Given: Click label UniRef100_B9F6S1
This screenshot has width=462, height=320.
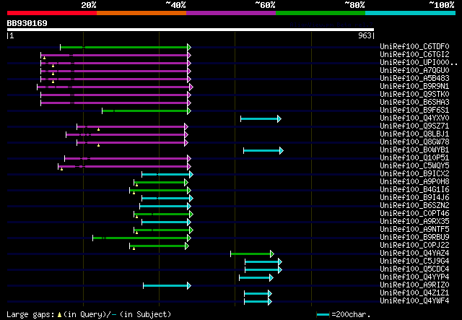Looking at the screenshot, I should pos(414,111).
